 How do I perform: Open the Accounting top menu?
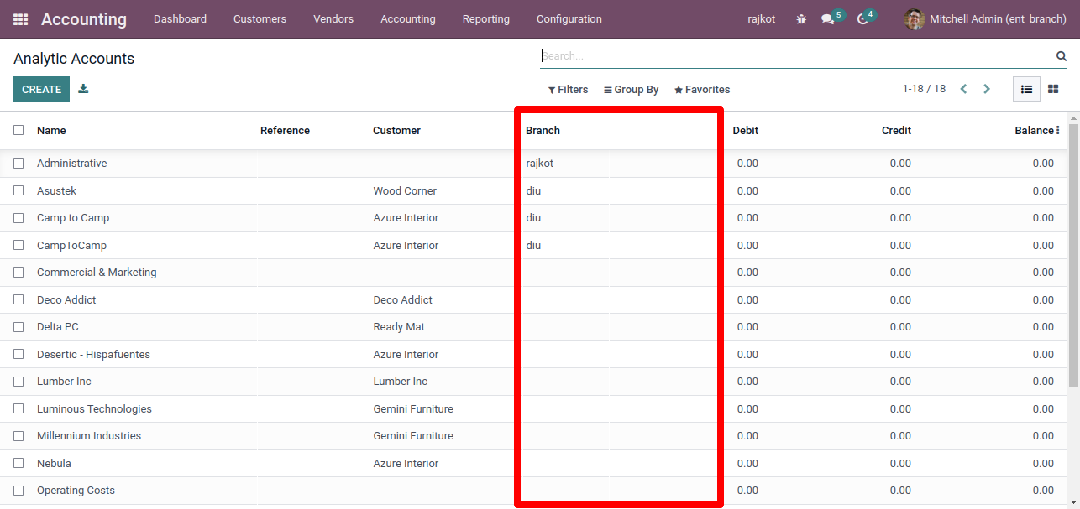[408, 19]
